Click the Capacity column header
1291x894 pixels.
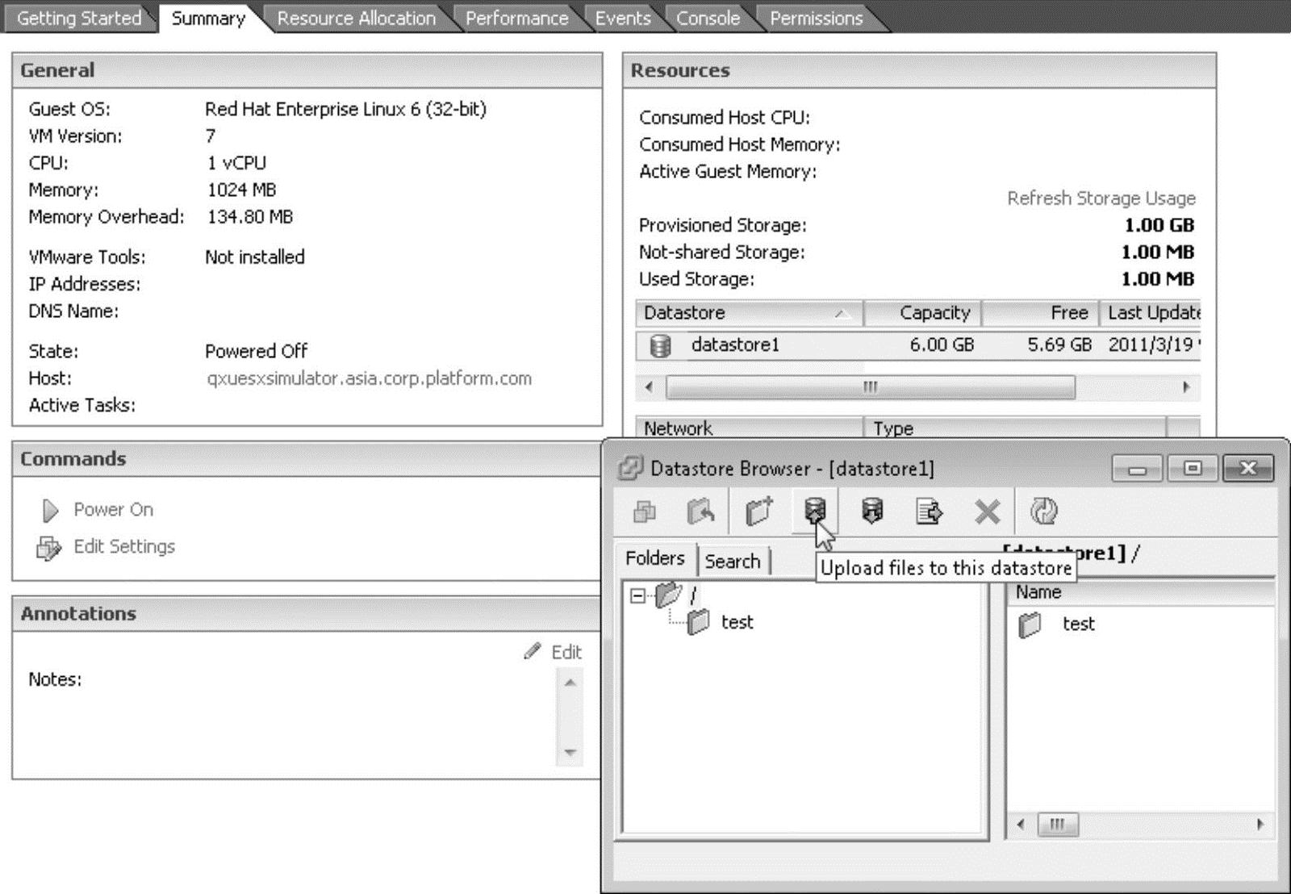(x=922, y=313)
